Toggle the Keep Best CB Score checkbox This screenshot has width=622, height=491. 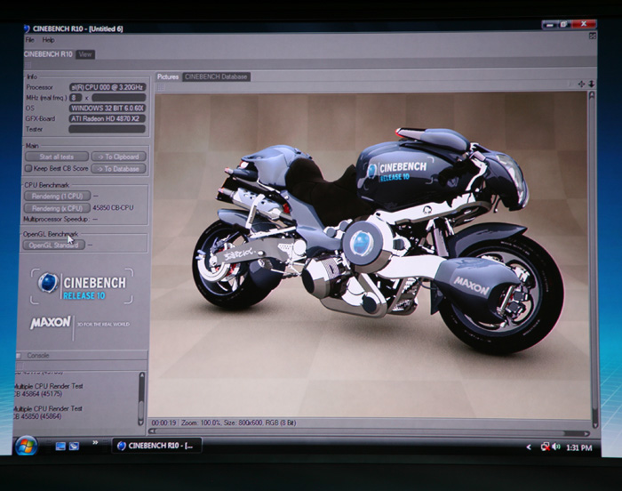(28, 168)
